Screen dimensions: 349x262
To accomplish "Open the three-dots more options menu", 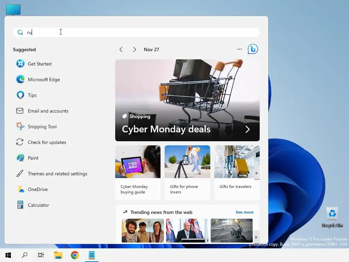I will pos(240,49).
